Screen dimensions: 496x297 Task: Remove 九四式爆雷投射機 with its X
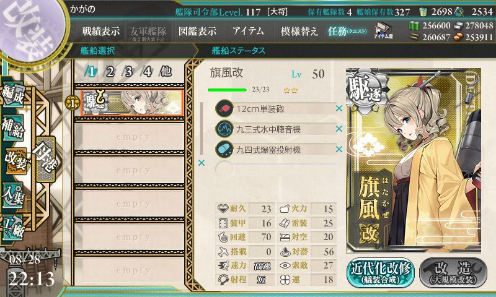pyautogui.click(x=339, y=149)
